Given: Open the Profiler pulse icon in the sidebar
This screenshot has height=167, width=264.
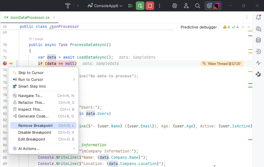Looking at the screenshot, I should [x=258, y=63].
